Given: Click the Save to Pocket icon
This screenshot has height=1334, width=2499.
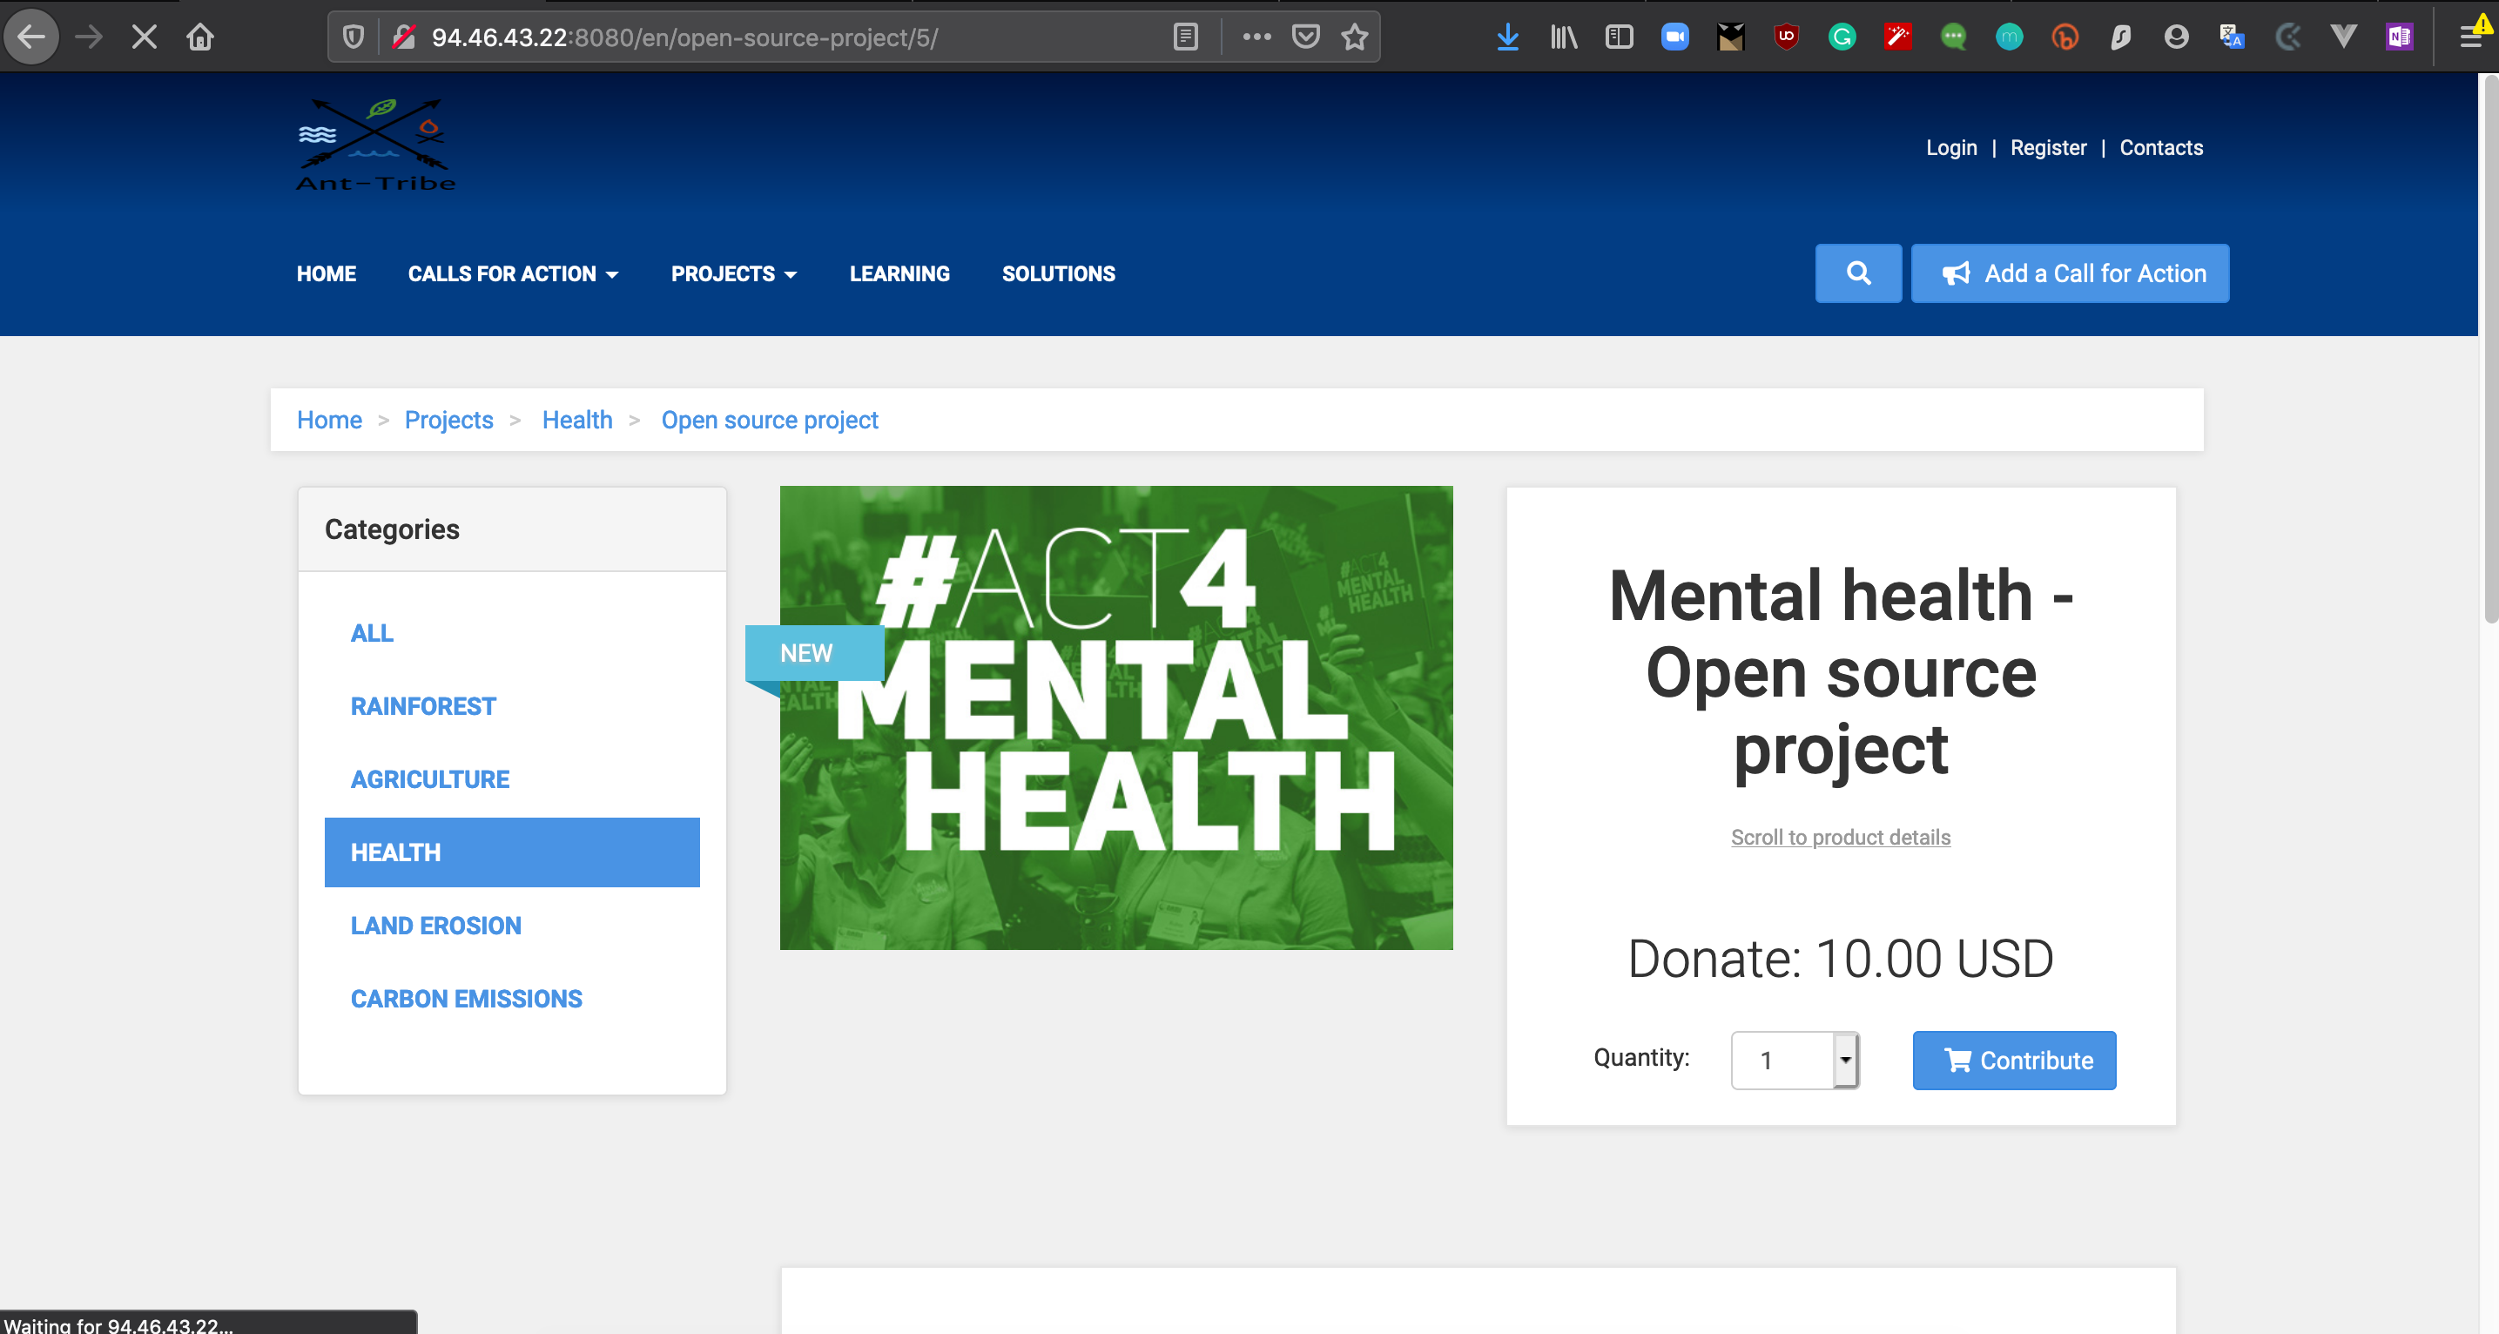Looking at the screenshot, I should [x=1306, y=37].
